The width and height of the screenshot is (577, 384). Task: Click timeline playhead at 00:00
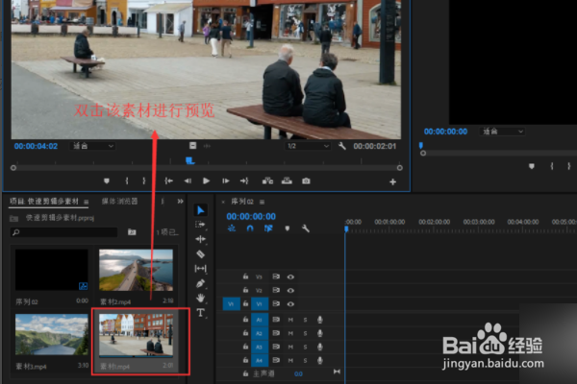pos(346,228)
